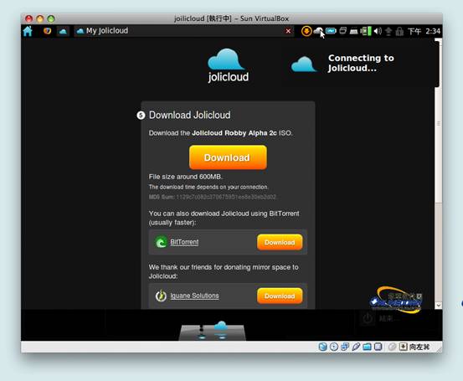Open the orange update notifier tray icon
This screenshot has height=381, width=463.
306,31
